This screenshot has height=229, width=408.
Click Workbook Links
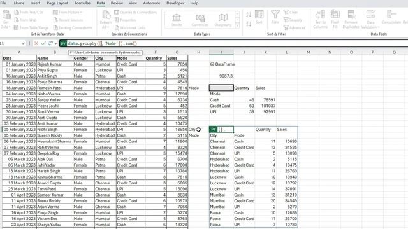(x=130, y=27)
